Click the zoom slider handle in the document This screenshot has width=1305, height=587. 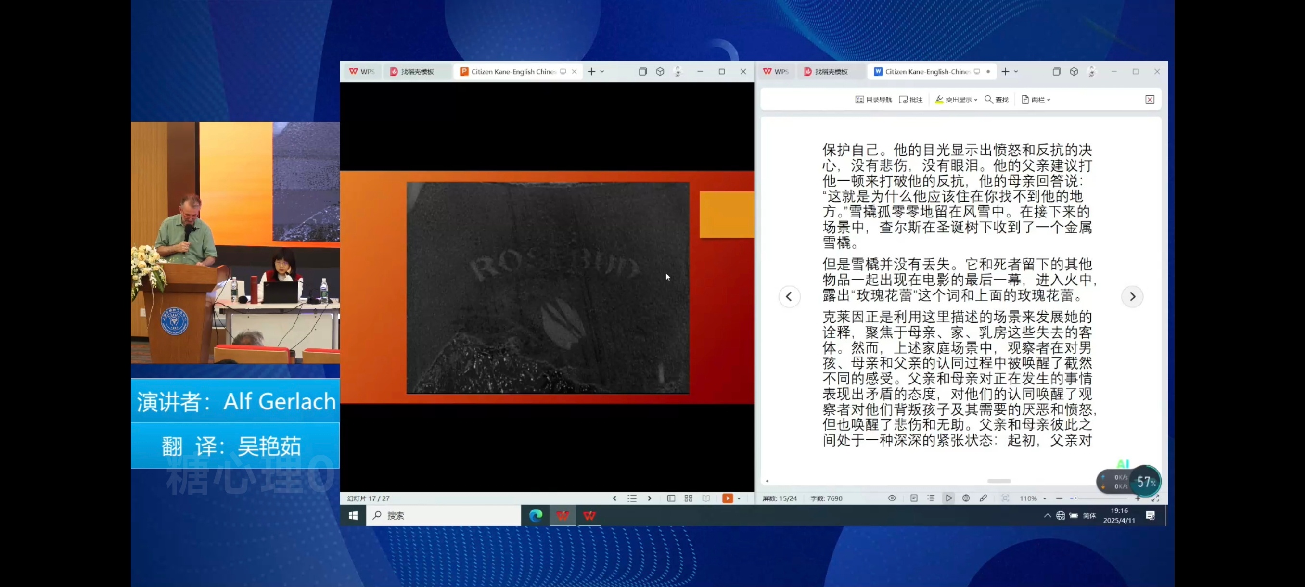coord(1075,498)
